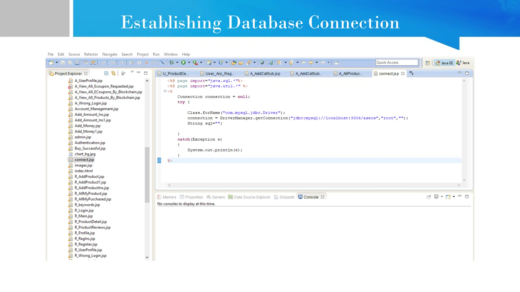This screenshot has width=520, height=292.
Task: Click the Open Type folder icon
Action: pos(234,63)
